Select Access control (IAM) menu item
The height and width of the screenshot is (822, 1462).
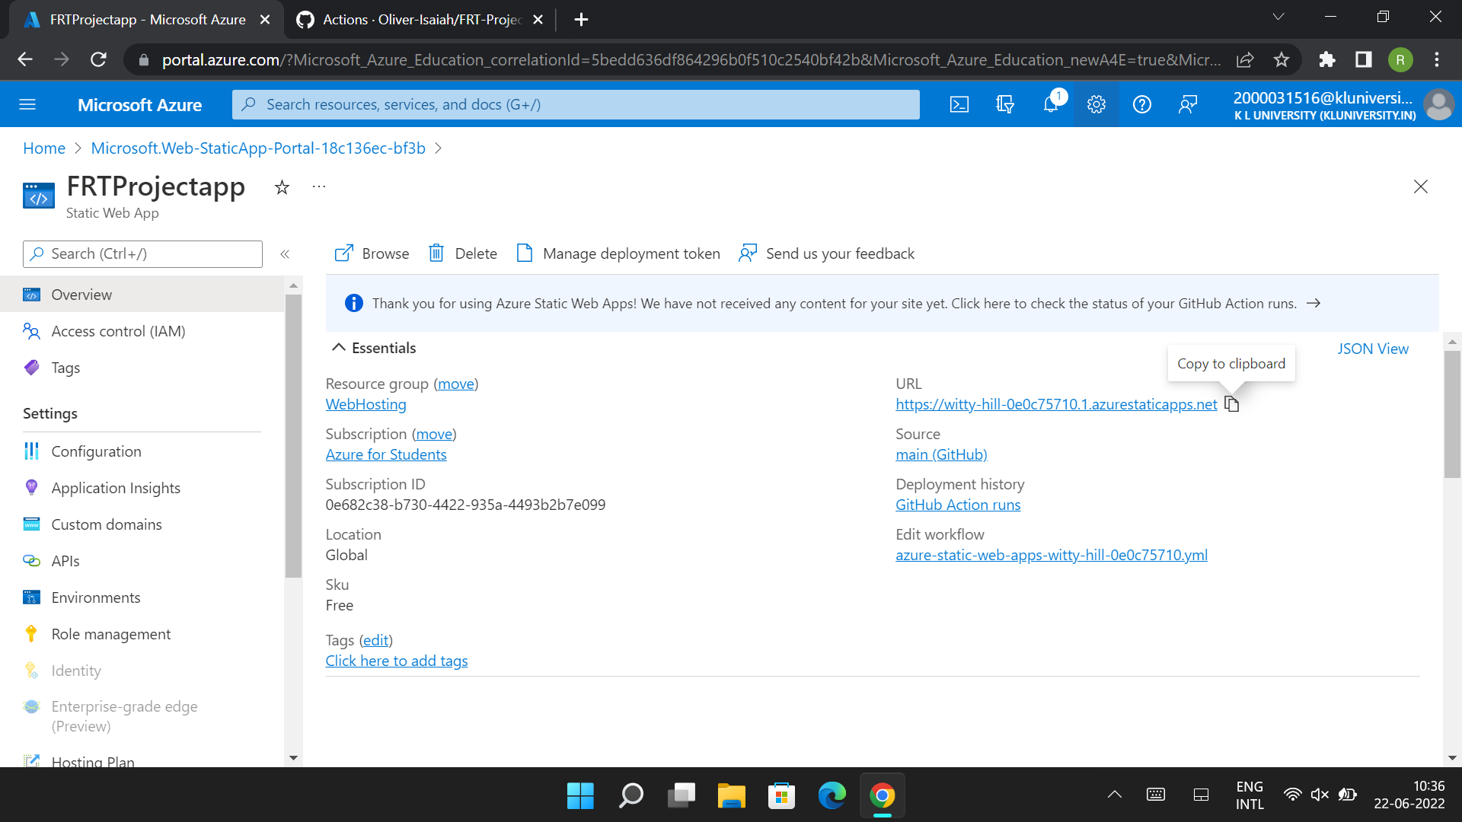click(x=142, y=331)
